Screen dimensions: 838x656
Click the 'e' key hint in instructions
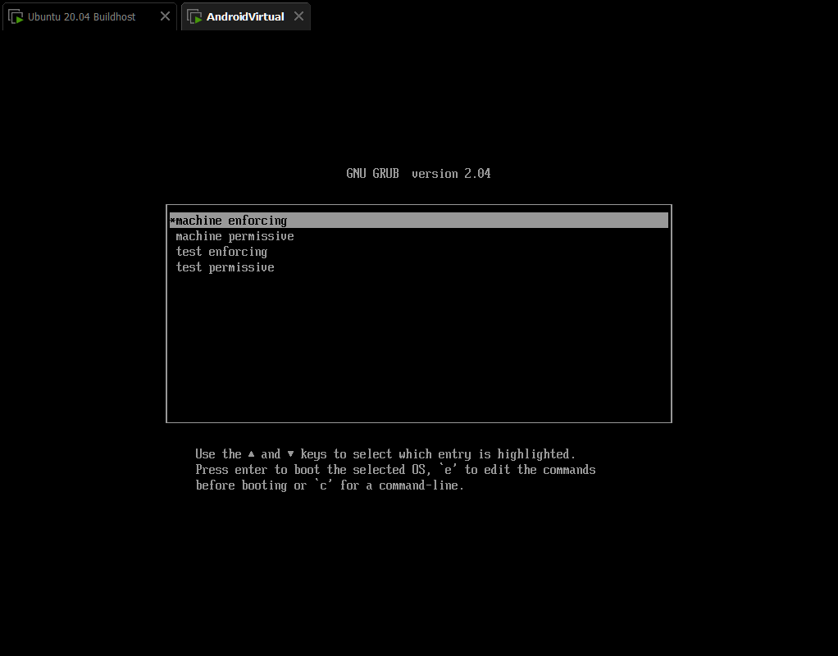coord(448,470)
